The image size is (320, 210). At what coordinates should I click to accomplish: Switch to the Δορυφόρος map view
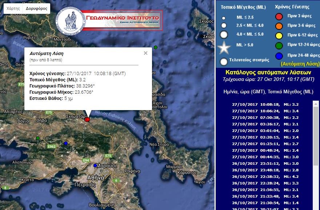point(36,8)
